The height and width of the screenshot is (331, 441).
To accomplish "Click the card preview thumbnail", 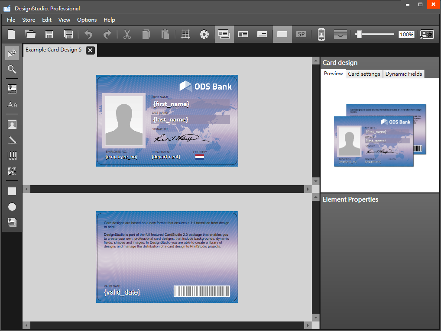I will point(380,135).
